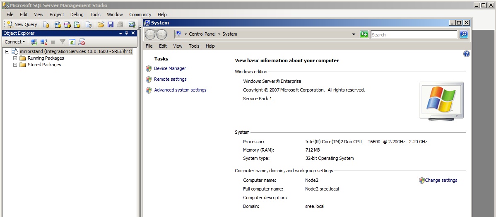Click the Analysis Services DMX Query icon
The height and width of the screenshot is (217, 496).
pyautogui.click(x=67, y=24)
